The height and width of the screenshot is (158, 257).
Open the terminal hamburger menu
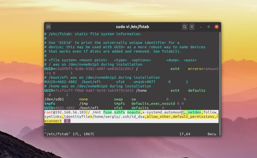point(192,27)
